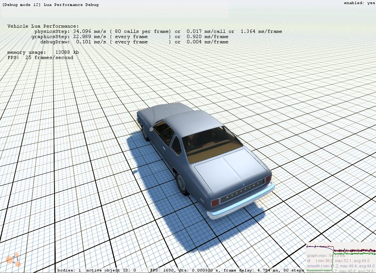Click the 'FPS: 25 frames/second' line
This screenshot has width=376, height=273.
pos(40,58)
